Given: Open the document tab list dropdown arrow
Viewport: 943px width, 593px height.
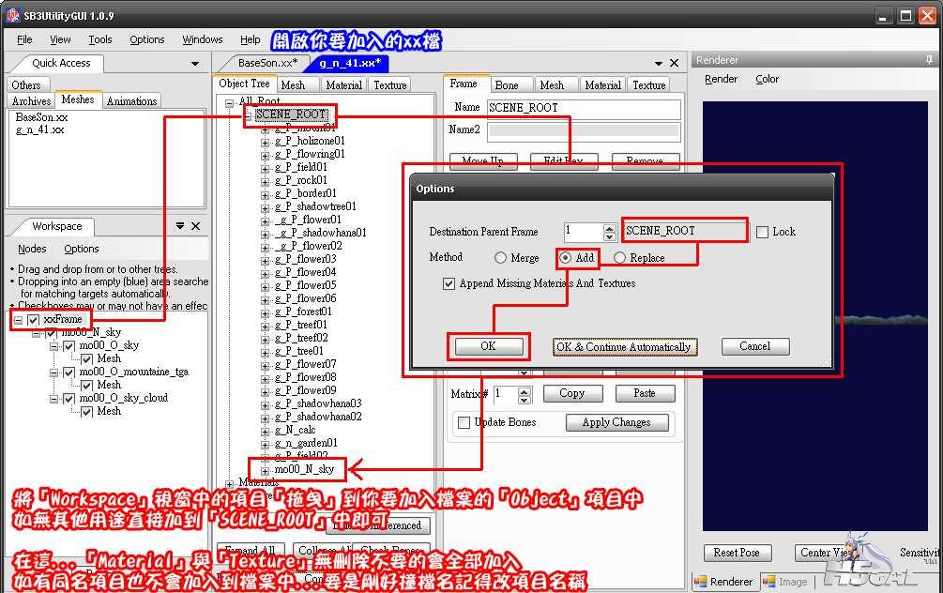Looking at the screenshot, I should (656, 63).
